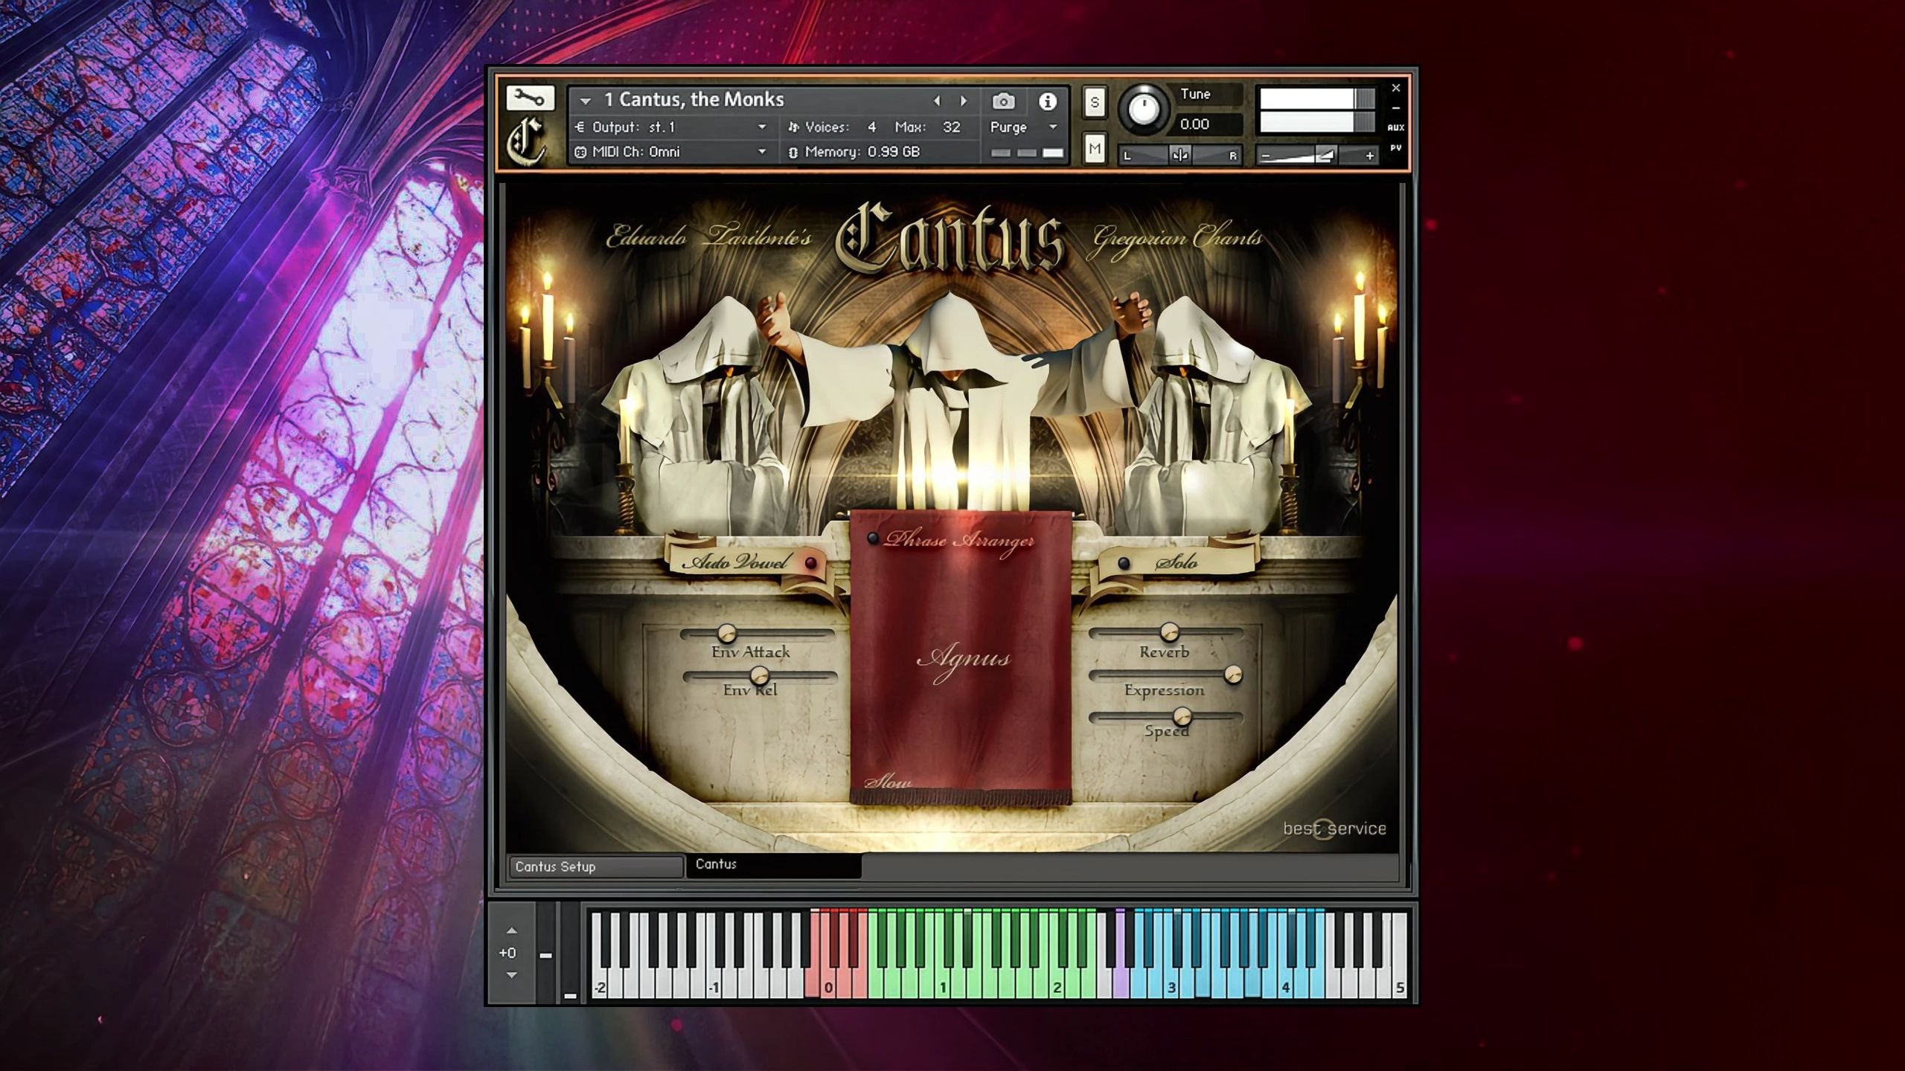
Task: Minimize the instrument with the dash icon
Action: tap(1396, 108)
